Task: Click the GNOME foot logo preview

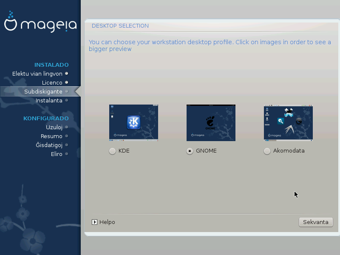Action: point(211,122)
